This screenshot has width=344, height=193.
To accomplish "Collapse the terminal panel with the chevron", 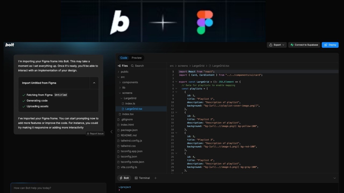I will (x=335, y=178).
